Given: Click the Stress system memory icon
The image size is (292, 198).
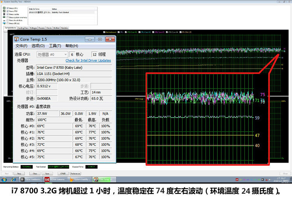Looking at the screenshot, I should point(4,17).
